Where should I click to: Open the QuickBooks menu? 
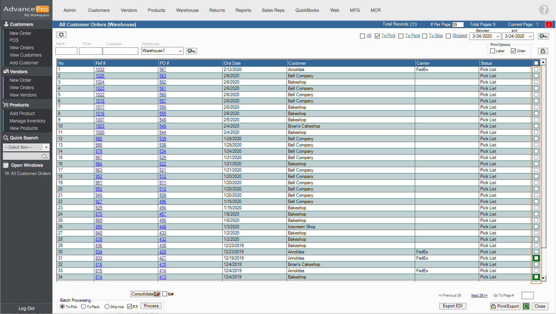point(307,10)
